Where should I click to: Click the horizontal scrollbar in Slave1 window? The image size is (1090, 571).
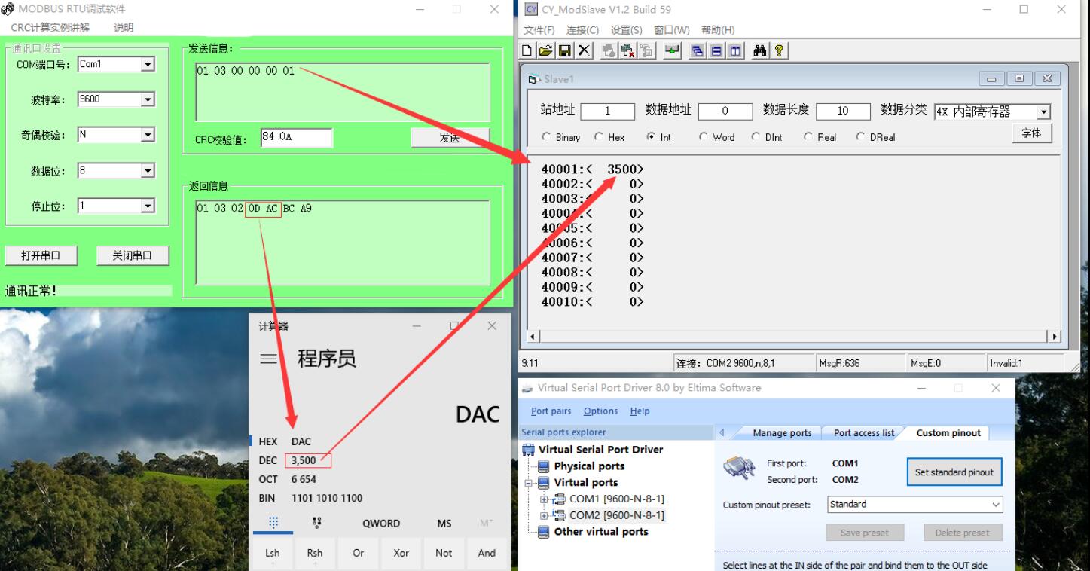[x=791, y=337]
